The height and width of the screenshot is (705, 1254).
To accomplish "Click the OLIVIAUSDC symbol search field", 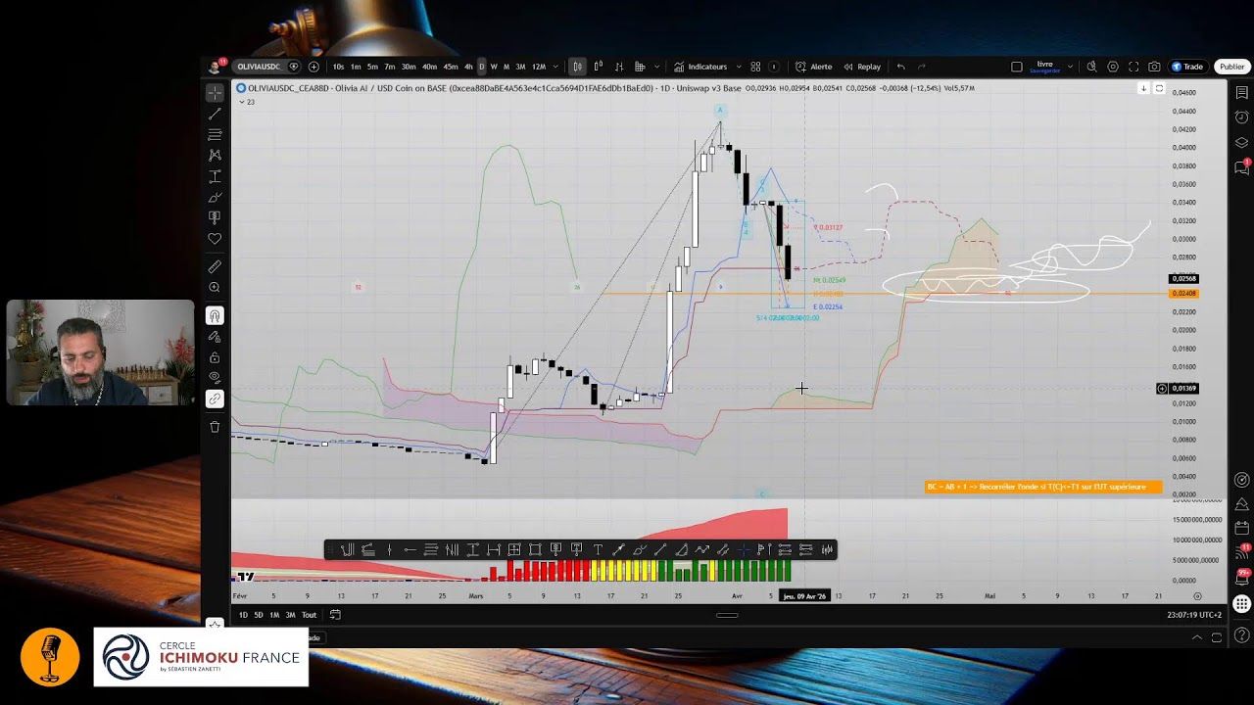I will [259, 67].
